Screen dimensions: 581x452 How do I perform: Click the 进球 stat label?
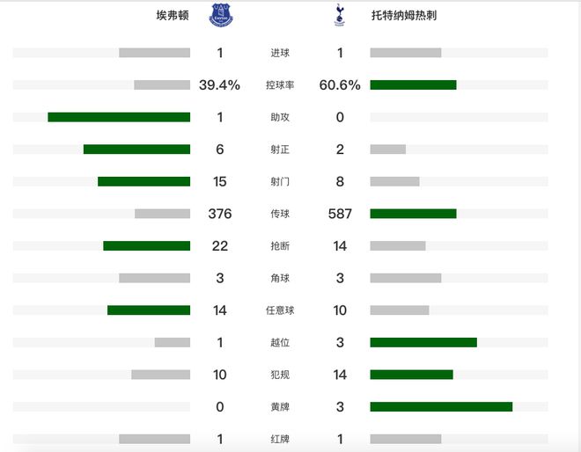click(280, 53)
